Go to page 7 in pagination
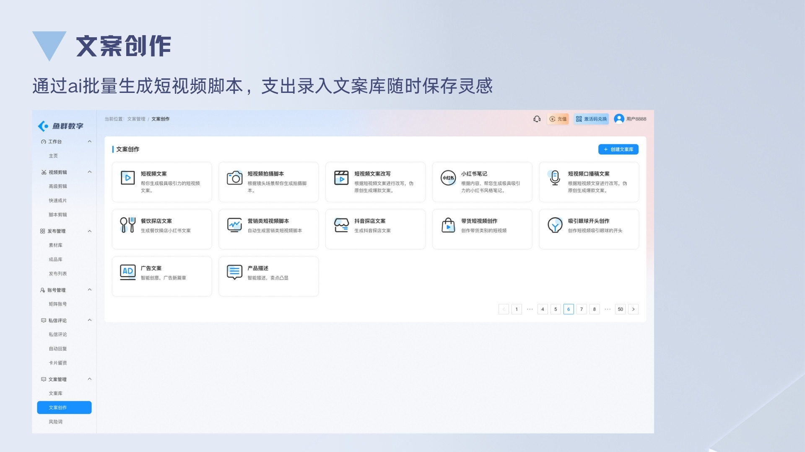 (581, 309)
